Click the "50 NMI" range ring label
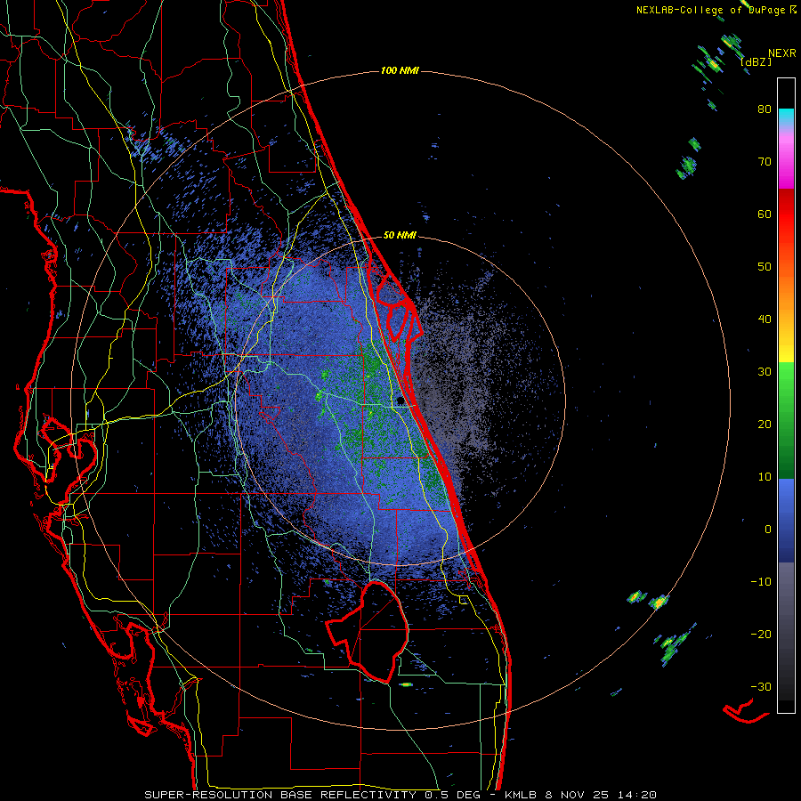This screenshot has width=801, height=801. (400, 236)
